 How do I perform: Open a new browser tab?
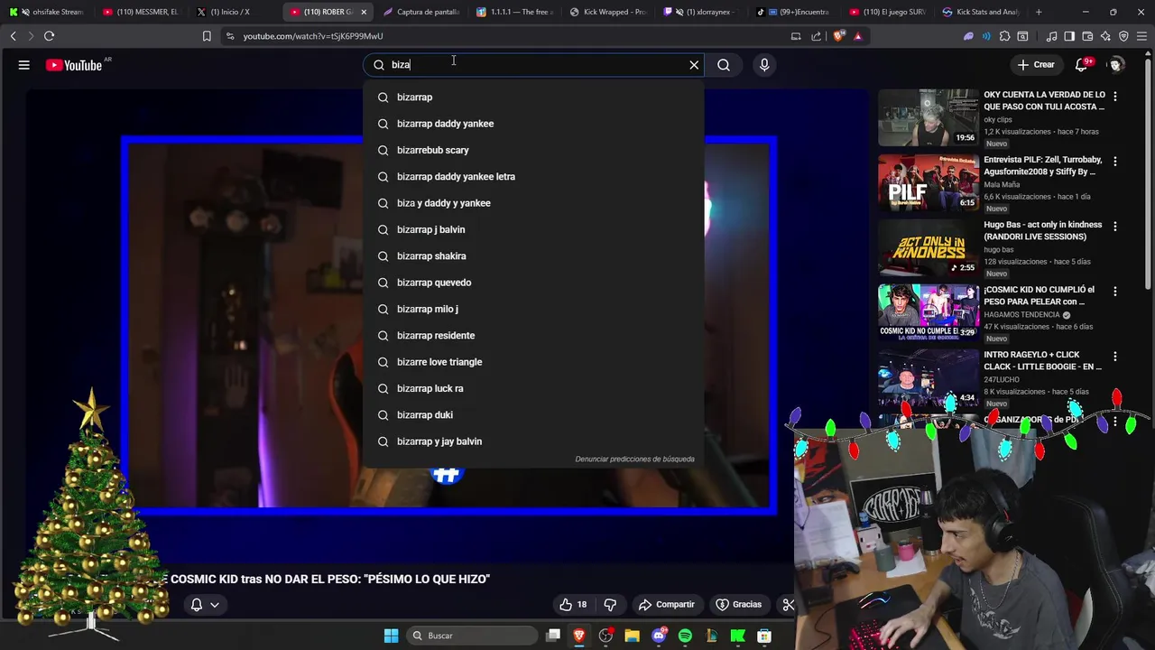[x=1039, y=12]
